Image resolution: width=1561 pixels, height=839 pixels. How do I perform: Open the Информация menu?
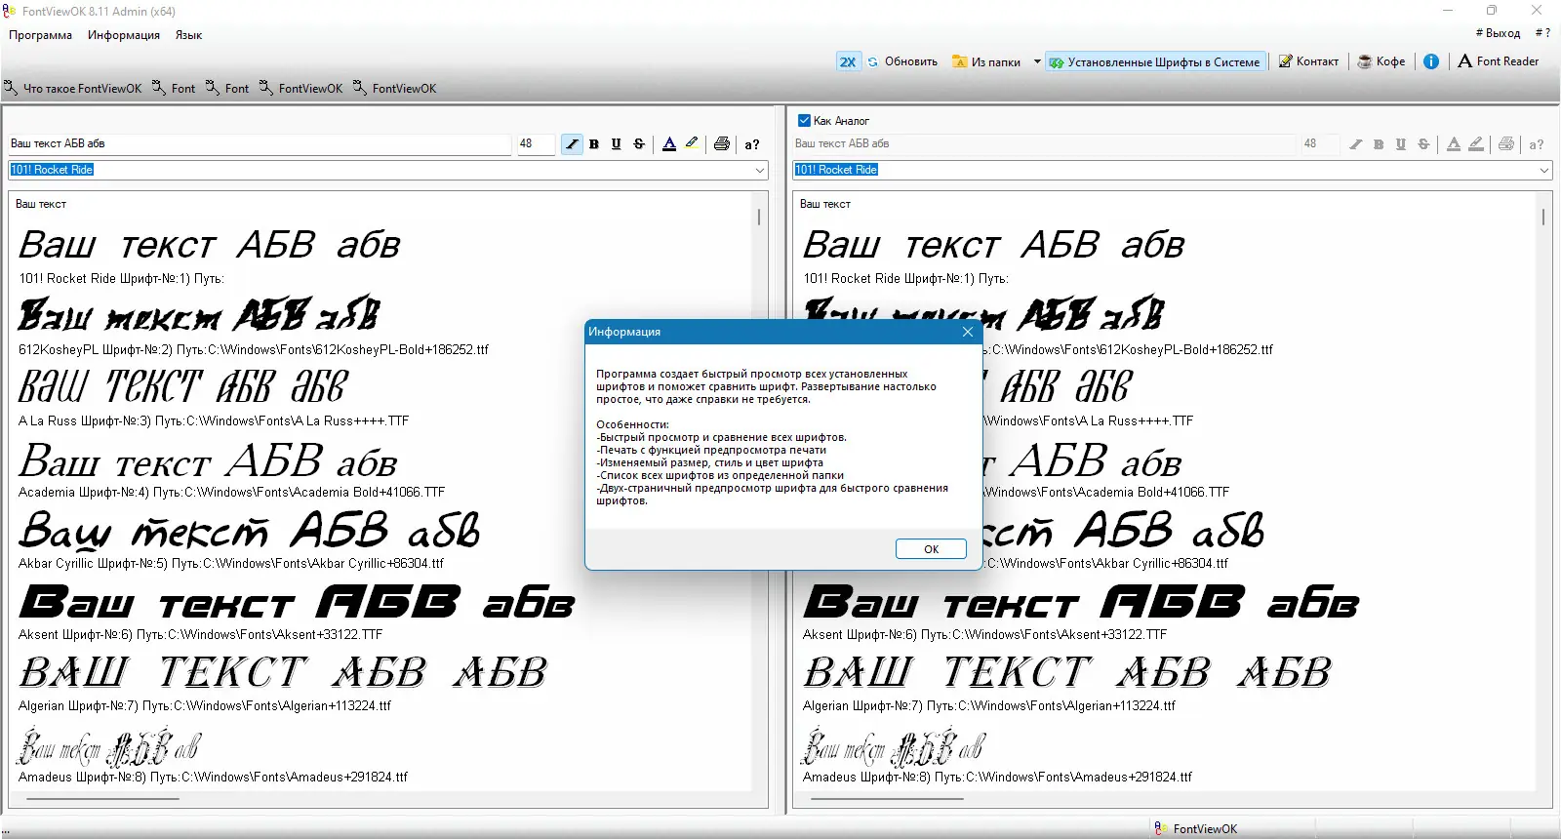click(124, 35)
